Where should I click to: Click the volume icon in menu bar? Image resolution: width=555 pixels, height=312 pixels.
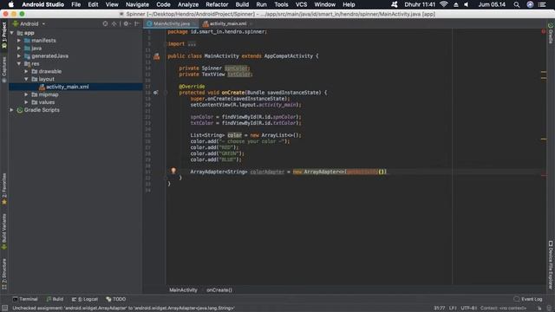pyautogui.click(x=467, y=4)
